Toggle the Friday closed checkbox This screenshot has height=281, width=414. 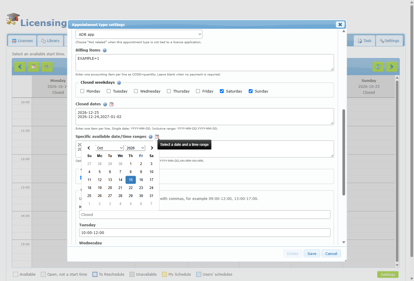point(198,91)
